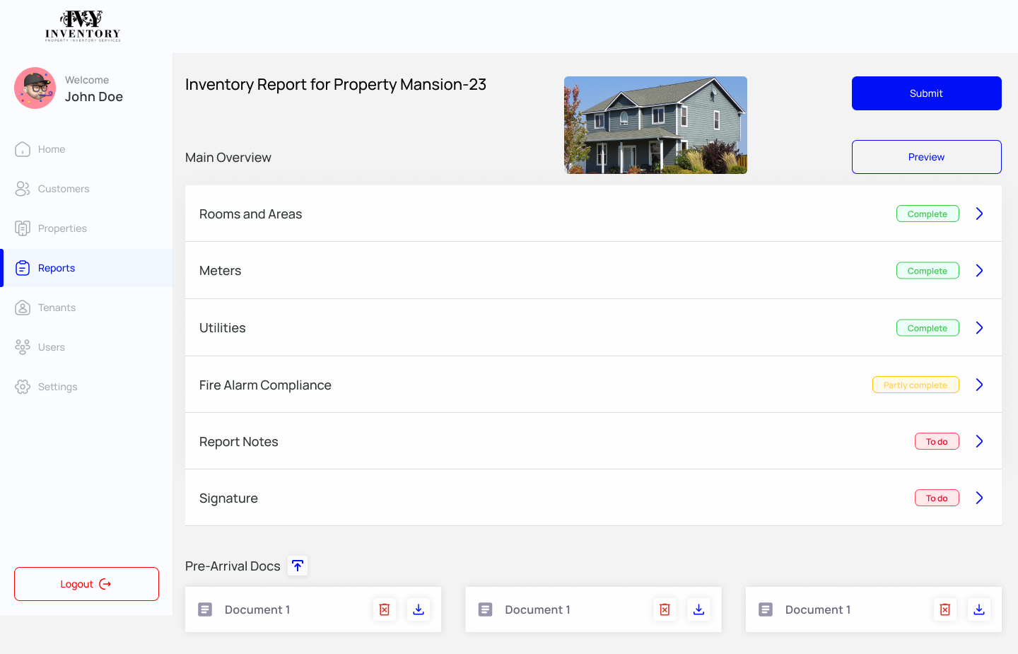
Task: Delete the first Document 1 file
Action: tap(385, 609)
